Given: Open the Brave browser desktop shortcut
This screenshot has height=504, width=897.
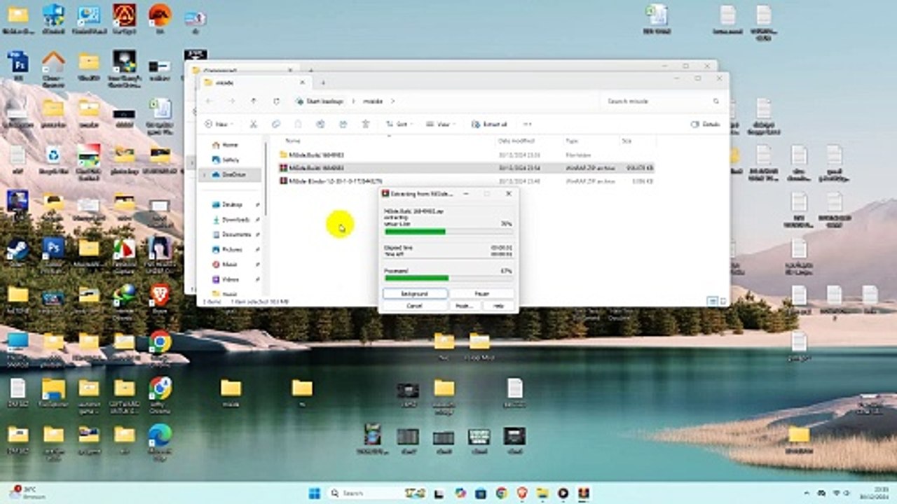Looking at the screenshot, I should click(x=160, y=297).
